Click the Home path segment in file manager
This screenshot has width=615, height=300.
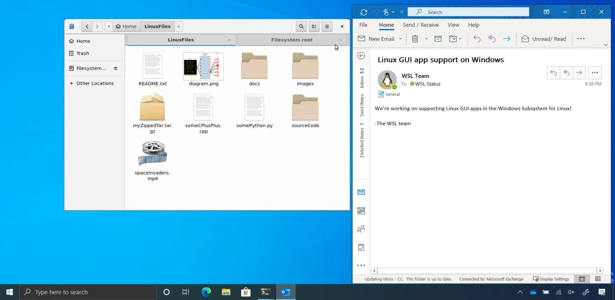pos(127,26)
